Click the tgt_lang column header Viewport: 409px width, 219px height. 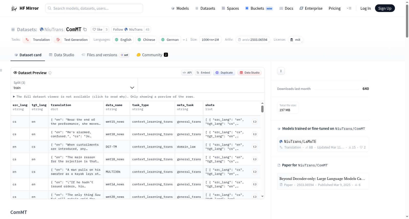pyautogui.click(x=39, y=107)
